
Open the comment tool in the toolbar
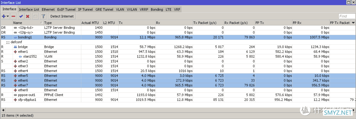coord(35,16)
